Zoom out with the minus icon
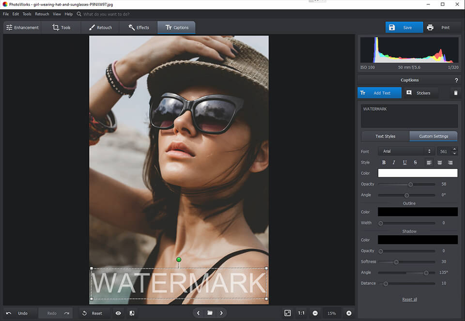 click(315, 313)
